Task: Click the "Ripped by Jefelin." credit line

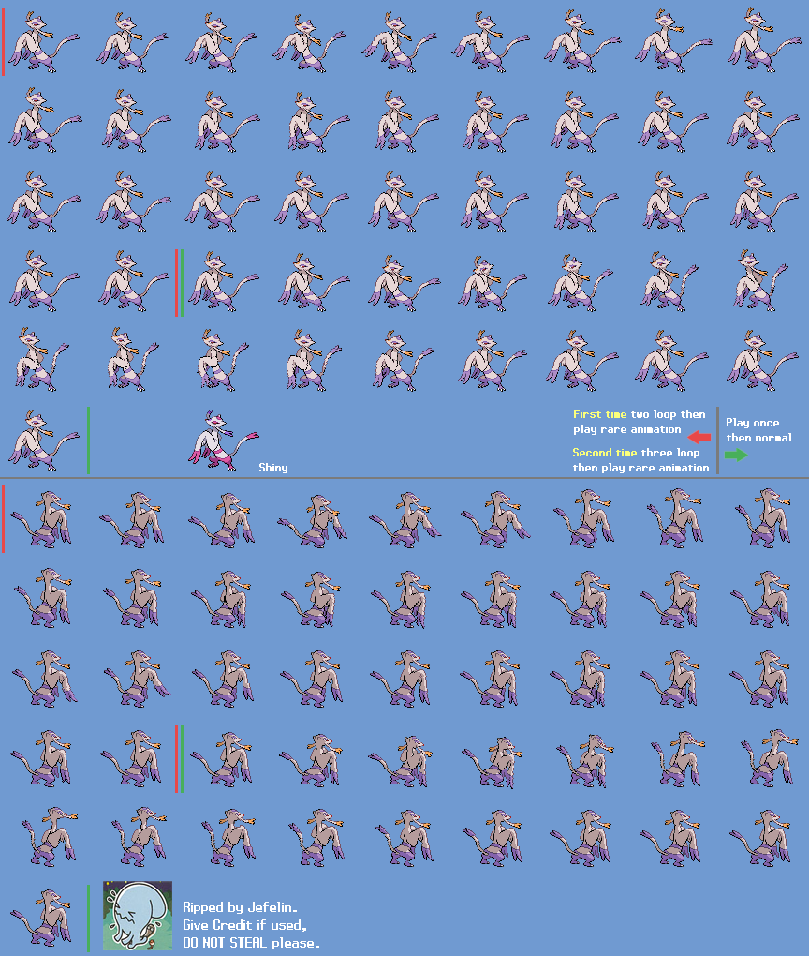Action: tap(240, 907)
